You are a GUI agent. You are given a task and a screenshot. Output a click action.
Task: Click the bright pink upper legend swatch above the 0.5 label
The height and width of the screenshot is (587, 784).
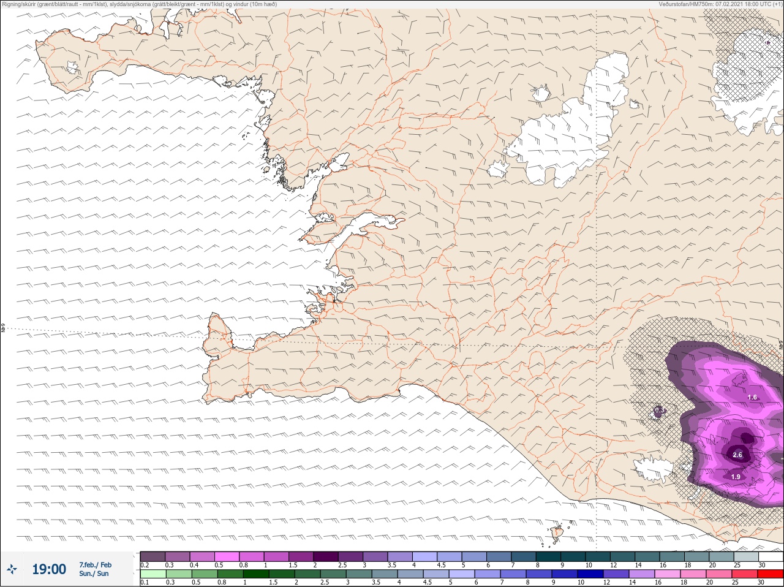coord(227,556)
